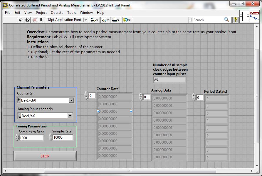The width and height of the screenshot is (262, 176).
Task: Select the selected third Counter Data element
Action: coord(115,112)
